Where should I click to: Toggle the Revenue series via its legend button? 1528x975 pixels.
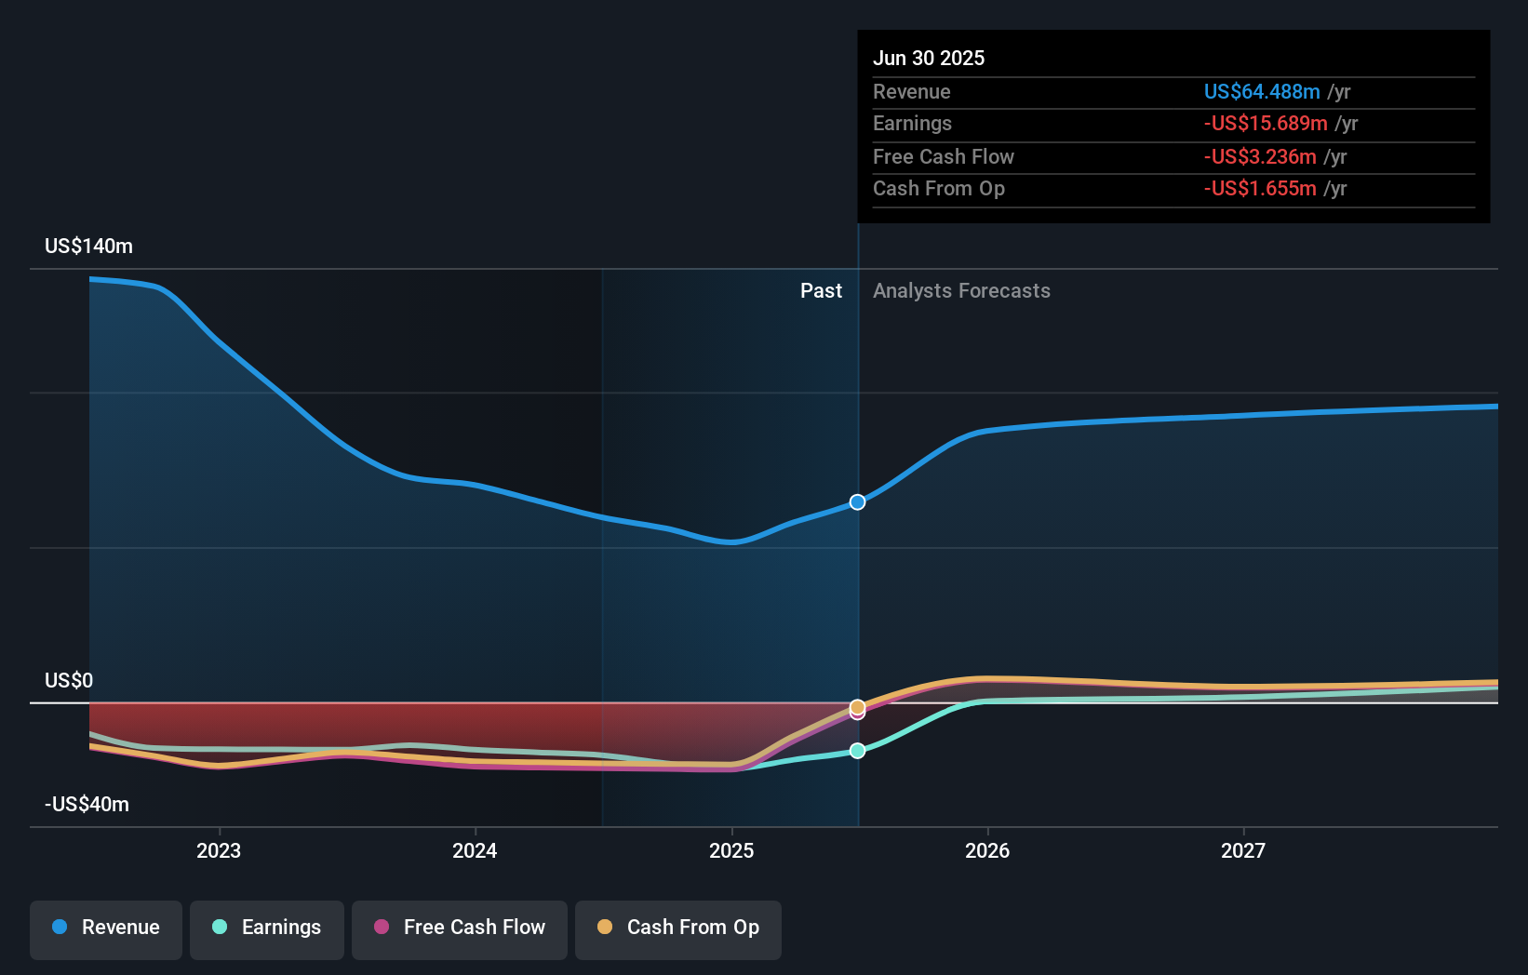click(x=105, y=928)
